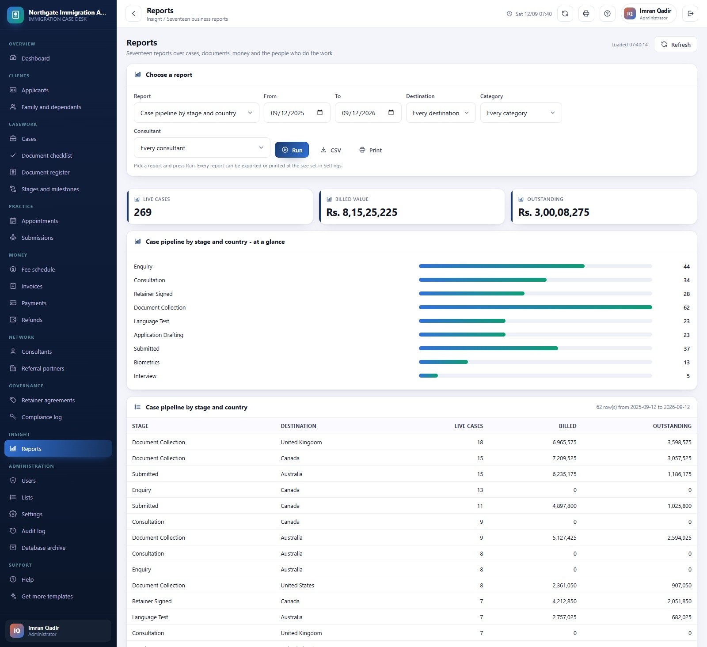The image size is (707, 647).
Task: Click the outstanding amount 3,598,575
Action: [x=679, y=442]
